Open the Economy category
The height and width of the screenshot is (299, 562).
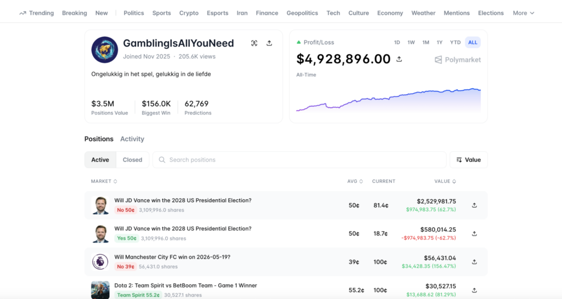[x=390, y=13]
